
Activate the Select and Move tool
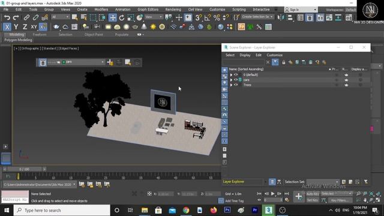(113, 17)
